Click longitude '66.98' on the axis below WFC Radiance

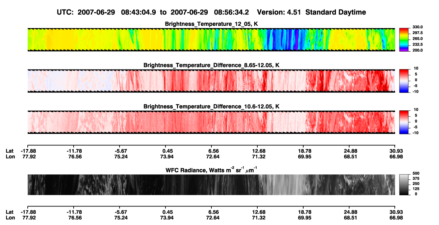(x=395, y=218)
